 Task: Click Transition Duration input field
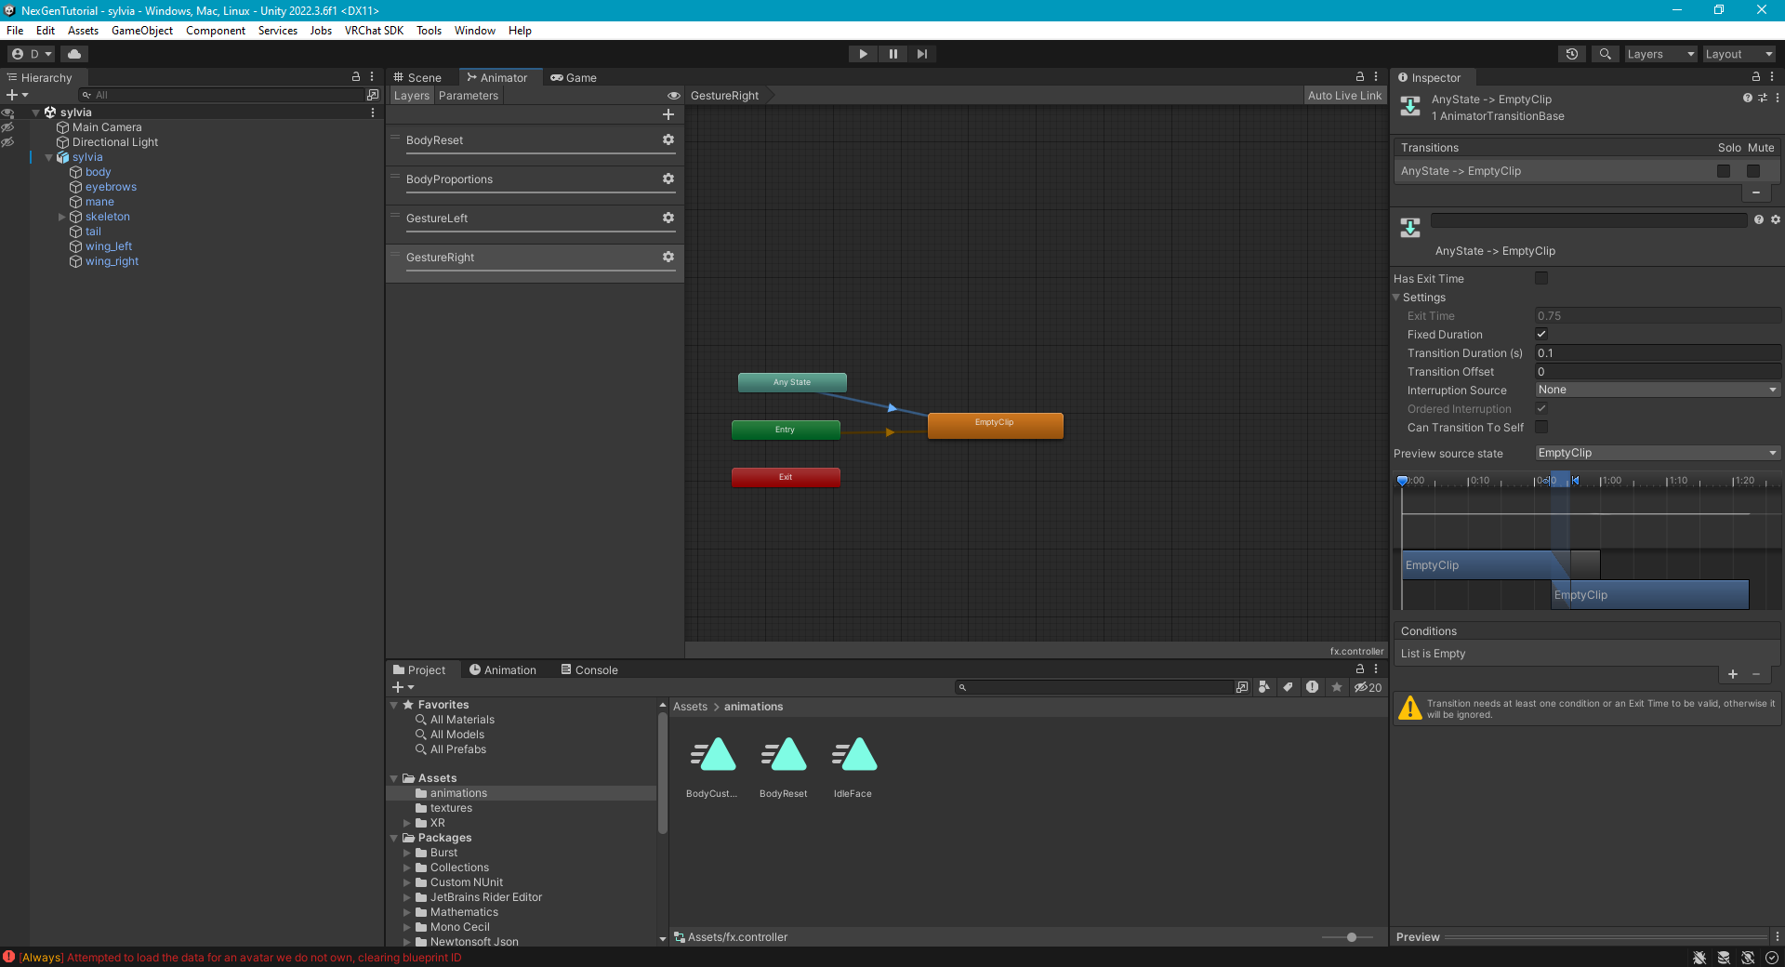(x=1658, y=352)
